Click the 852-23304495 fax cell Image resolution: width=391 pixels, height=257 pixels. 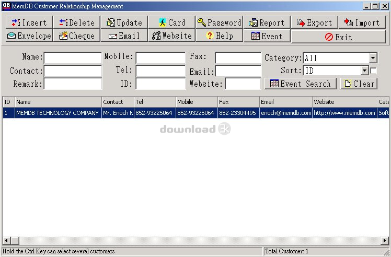point(238,113)
